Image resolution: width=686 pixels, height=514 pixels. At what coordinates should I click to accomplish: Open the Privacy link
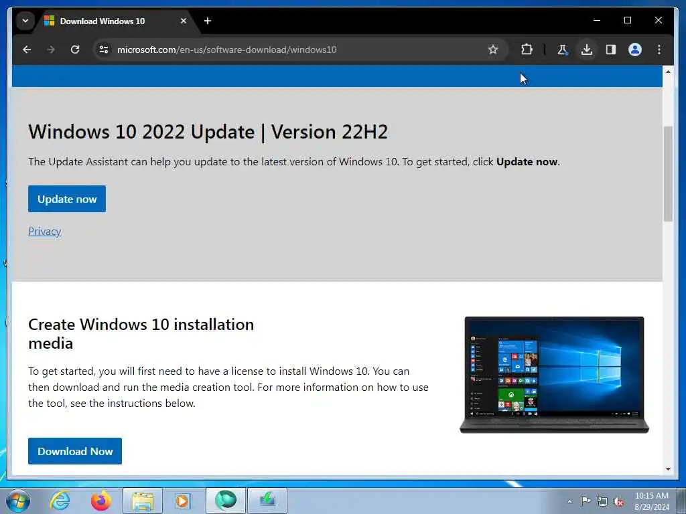click(x=45, y=231)
